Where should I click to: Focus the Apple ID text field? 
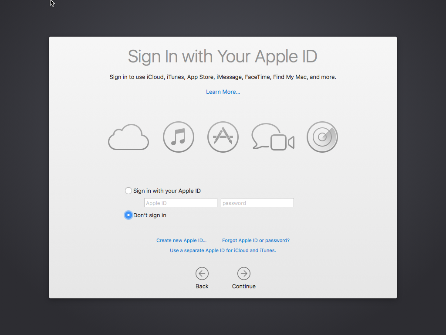tap(181, 203)
